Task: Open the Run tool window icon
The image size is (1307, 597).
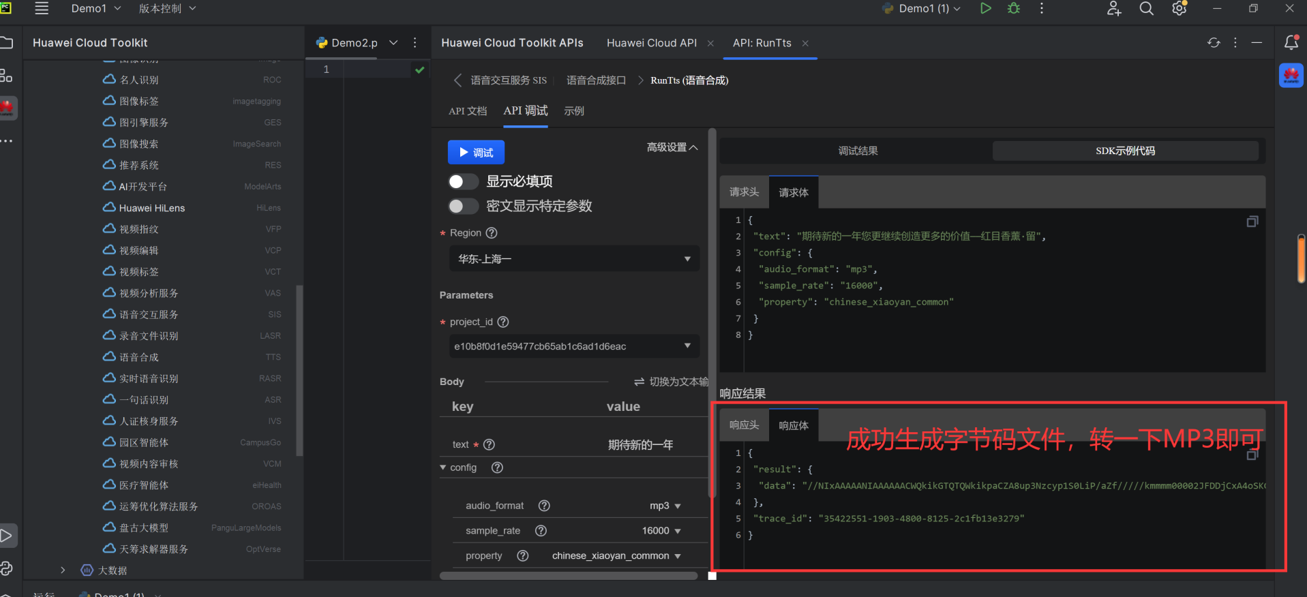Action: pos(6,535)
